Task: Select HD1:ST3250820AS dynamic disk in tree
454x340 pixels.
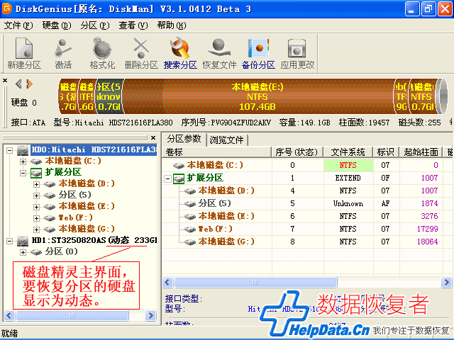Action: [x=94, y=240]
